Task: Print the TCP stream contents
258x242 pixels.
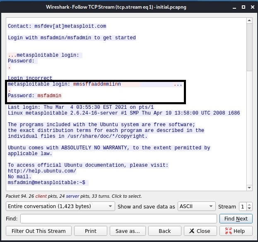Action: pyautogui.click(x=91, y=231)
